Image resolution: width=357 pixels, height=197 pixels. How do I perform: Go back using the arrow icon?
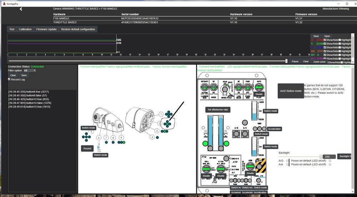[21, 9]
